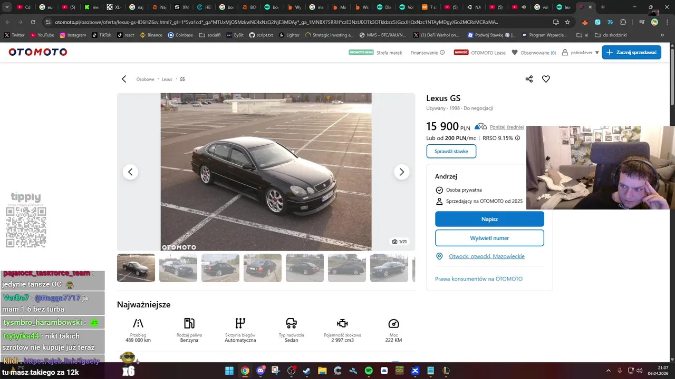Click the info icon next to Finansowanie
The height and width of the screenshot is (379, 675).
(442, 53)
